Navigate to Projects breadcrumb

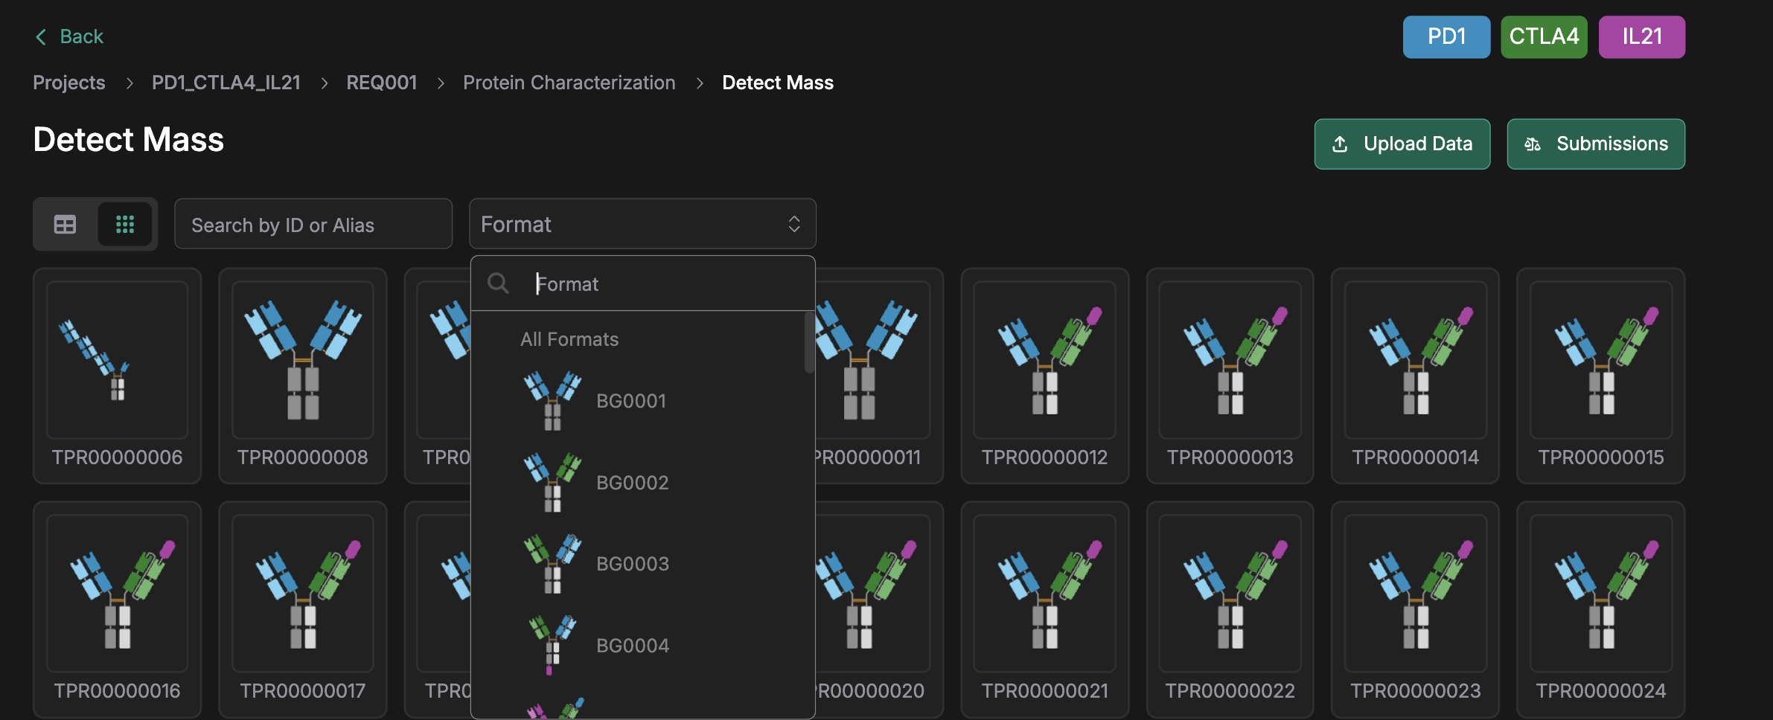tap(69, 83)
